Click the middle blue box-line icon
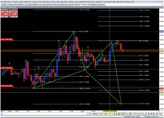The height and width of the screenshot is (118, 164). 151,114
